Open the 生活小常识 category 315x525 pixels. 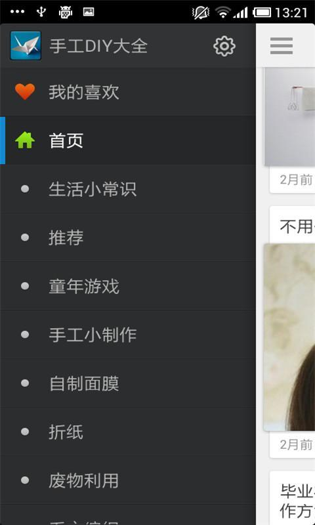click(x=128, y=189)
